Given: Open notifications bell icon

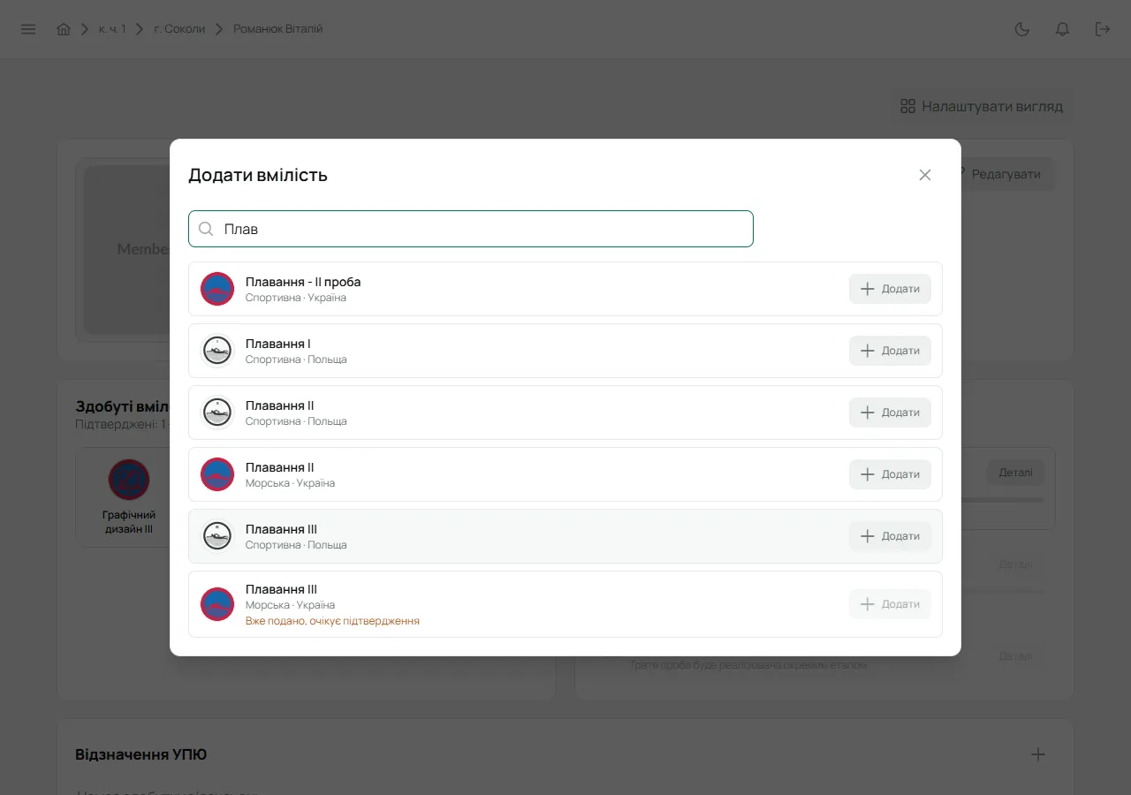Looking at the screenshot, I should (1063, 29).
